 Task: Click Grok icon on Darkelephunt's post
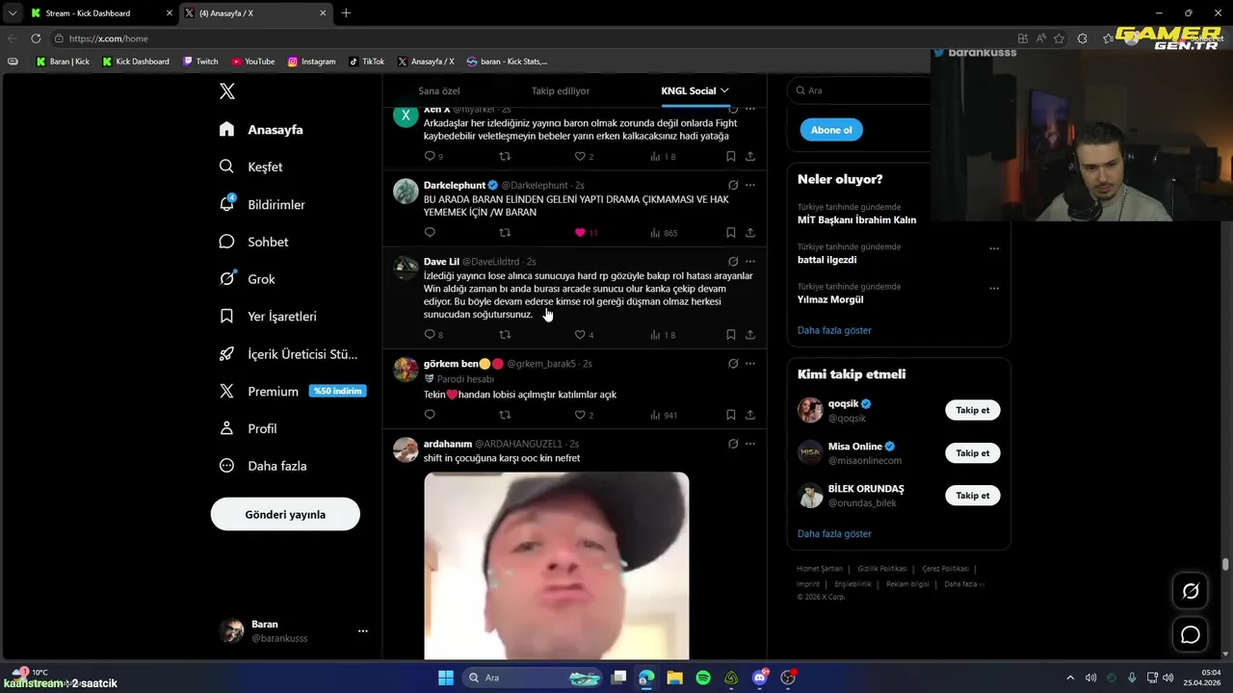click(x=733, y=185)
